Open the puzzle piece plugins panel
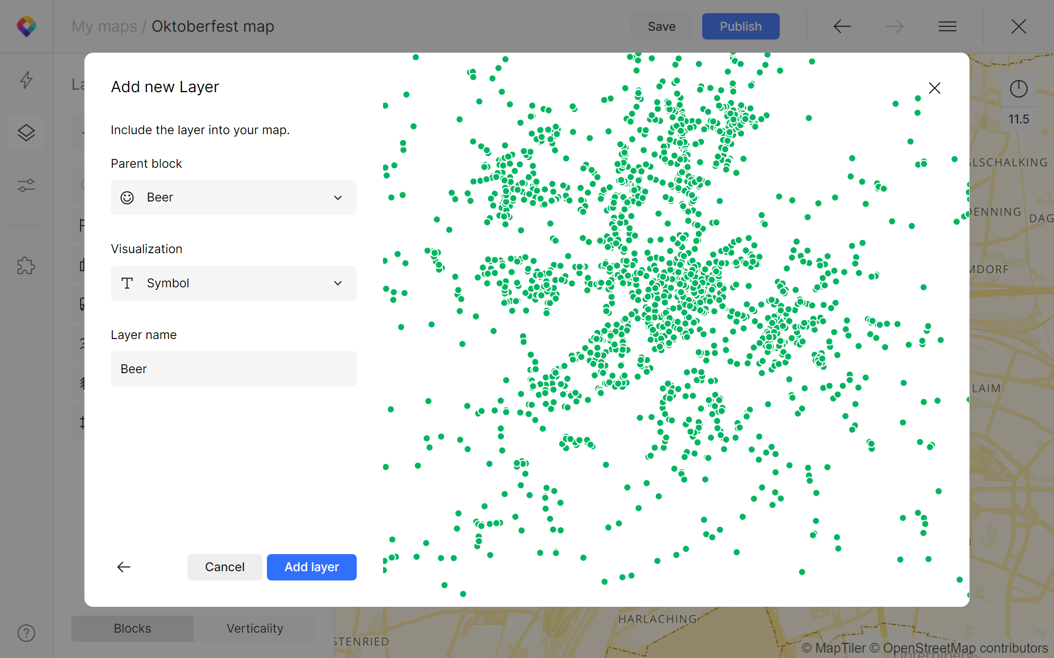Viewport: 1054px width, 658px height. [26, 266]
